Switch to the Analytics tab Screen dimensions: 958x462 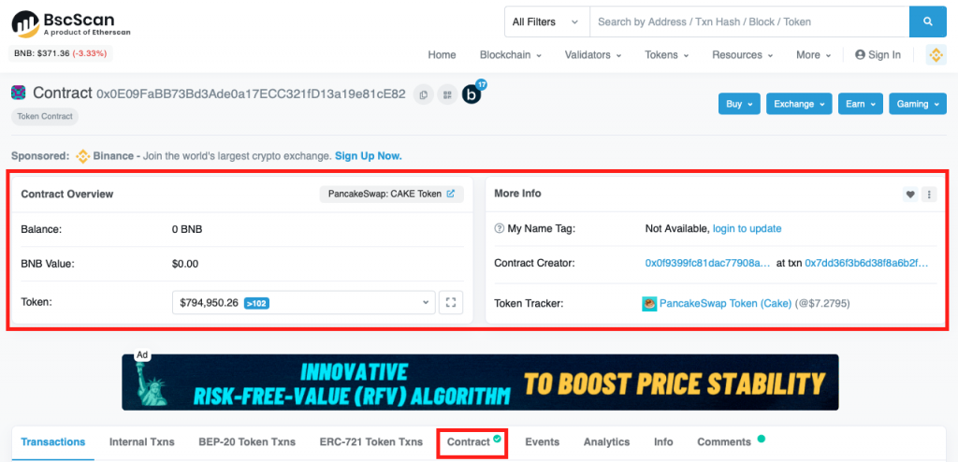606,441
